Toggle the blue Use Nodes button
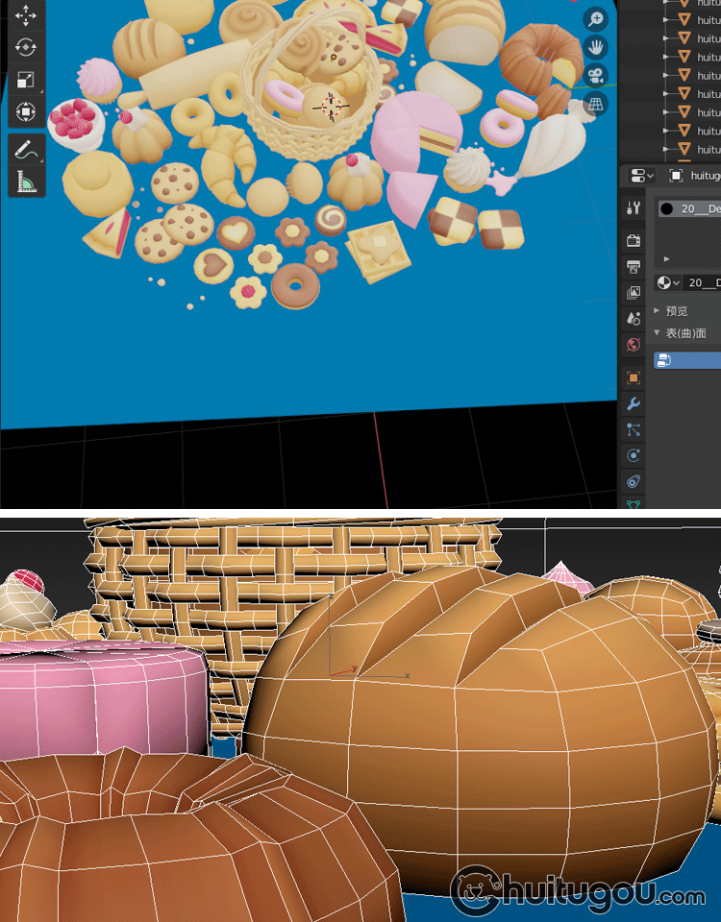 click(686, 360)
